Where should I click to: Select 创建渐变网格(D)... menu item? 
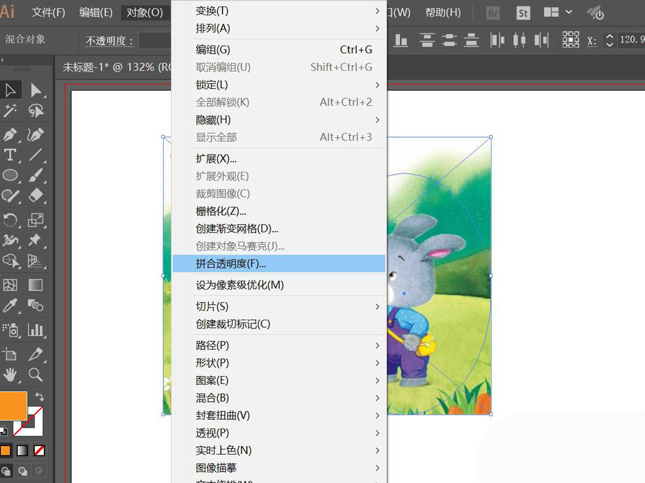tap(279, 229)
